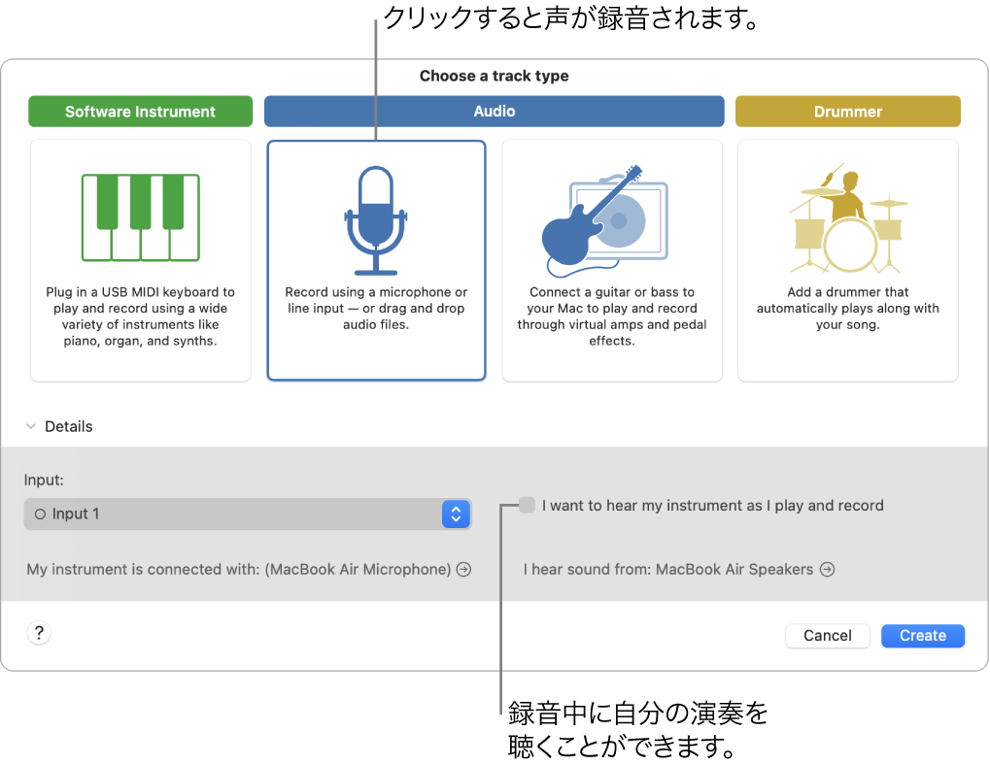This screenshot has width=990, height=764.
Task: Click the green piano keyboard icon
Action: [140, 218]
